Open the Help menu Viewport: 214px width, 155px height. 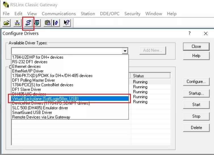172,14
